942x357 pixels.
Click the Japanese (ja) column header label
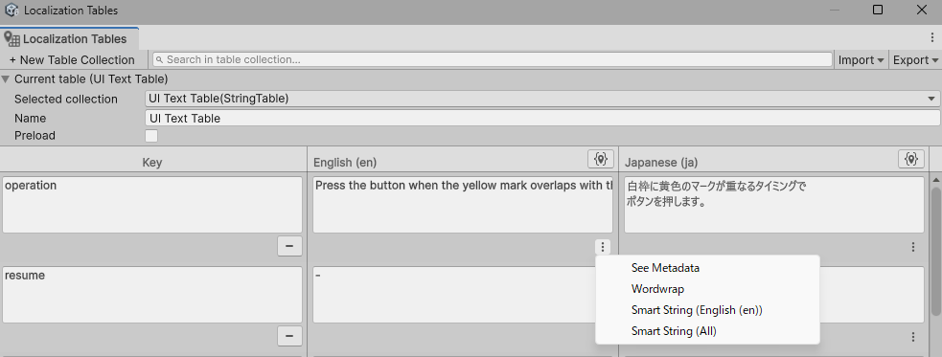(661, 163)
